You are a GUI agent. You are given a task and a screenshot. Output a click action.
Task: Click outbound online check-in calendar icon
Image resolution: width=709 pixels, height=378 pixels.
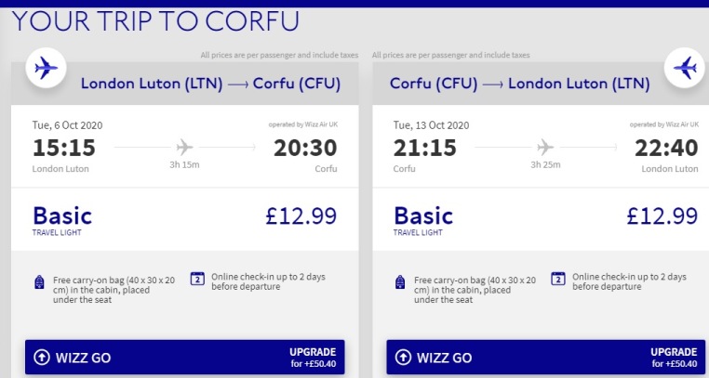point(197,278)
